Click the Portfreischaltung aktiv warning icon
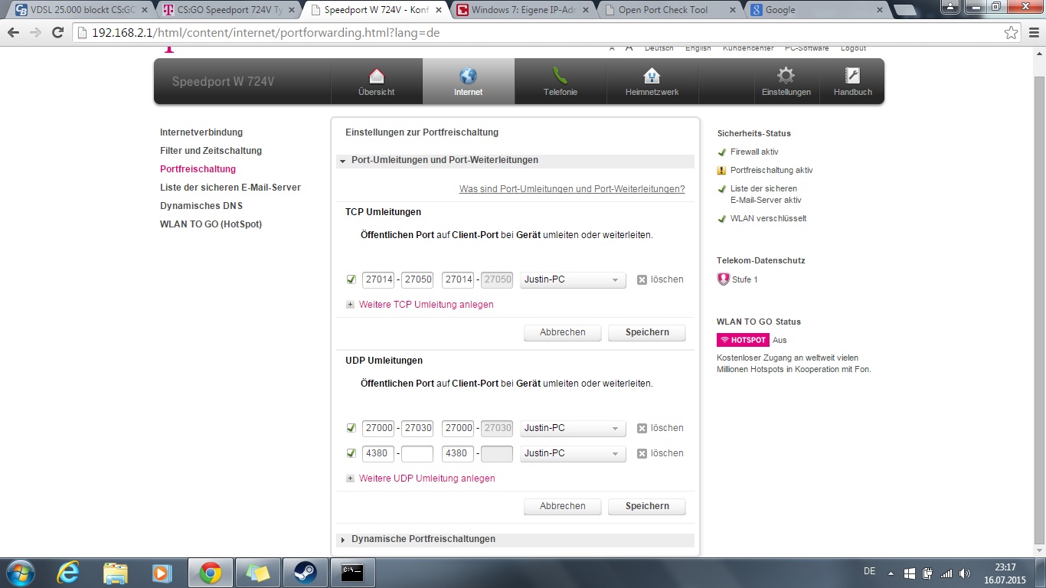Screen dimensions: 1046x588 (721, 171)
